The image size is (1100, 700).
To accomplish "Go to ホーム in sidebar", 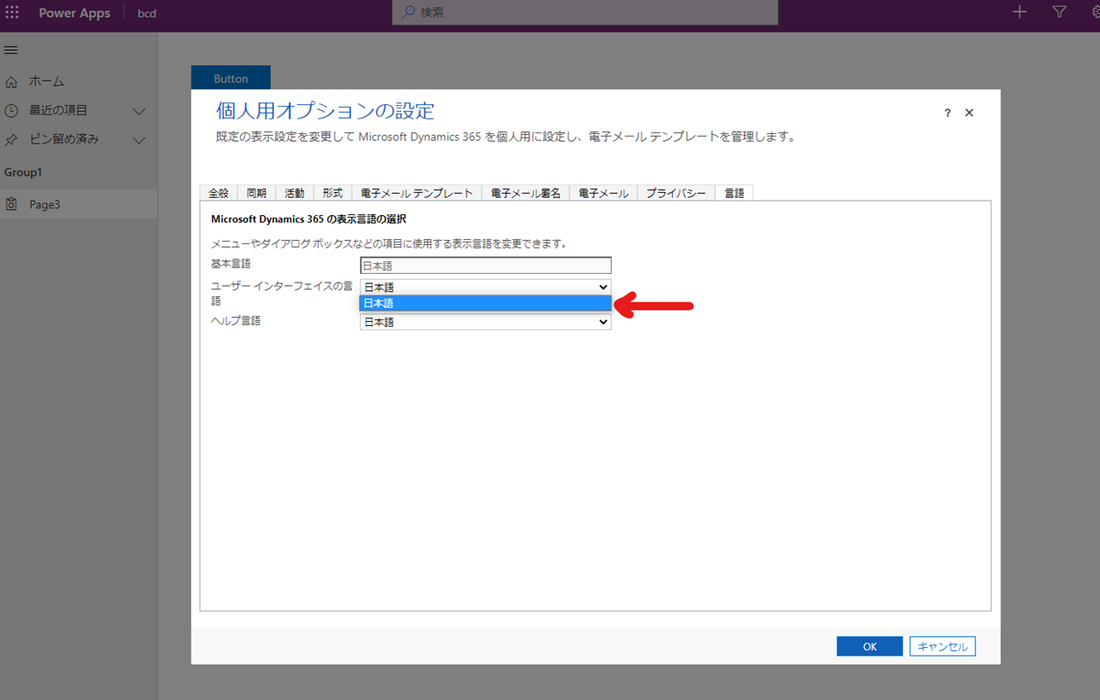I will 47,82.
